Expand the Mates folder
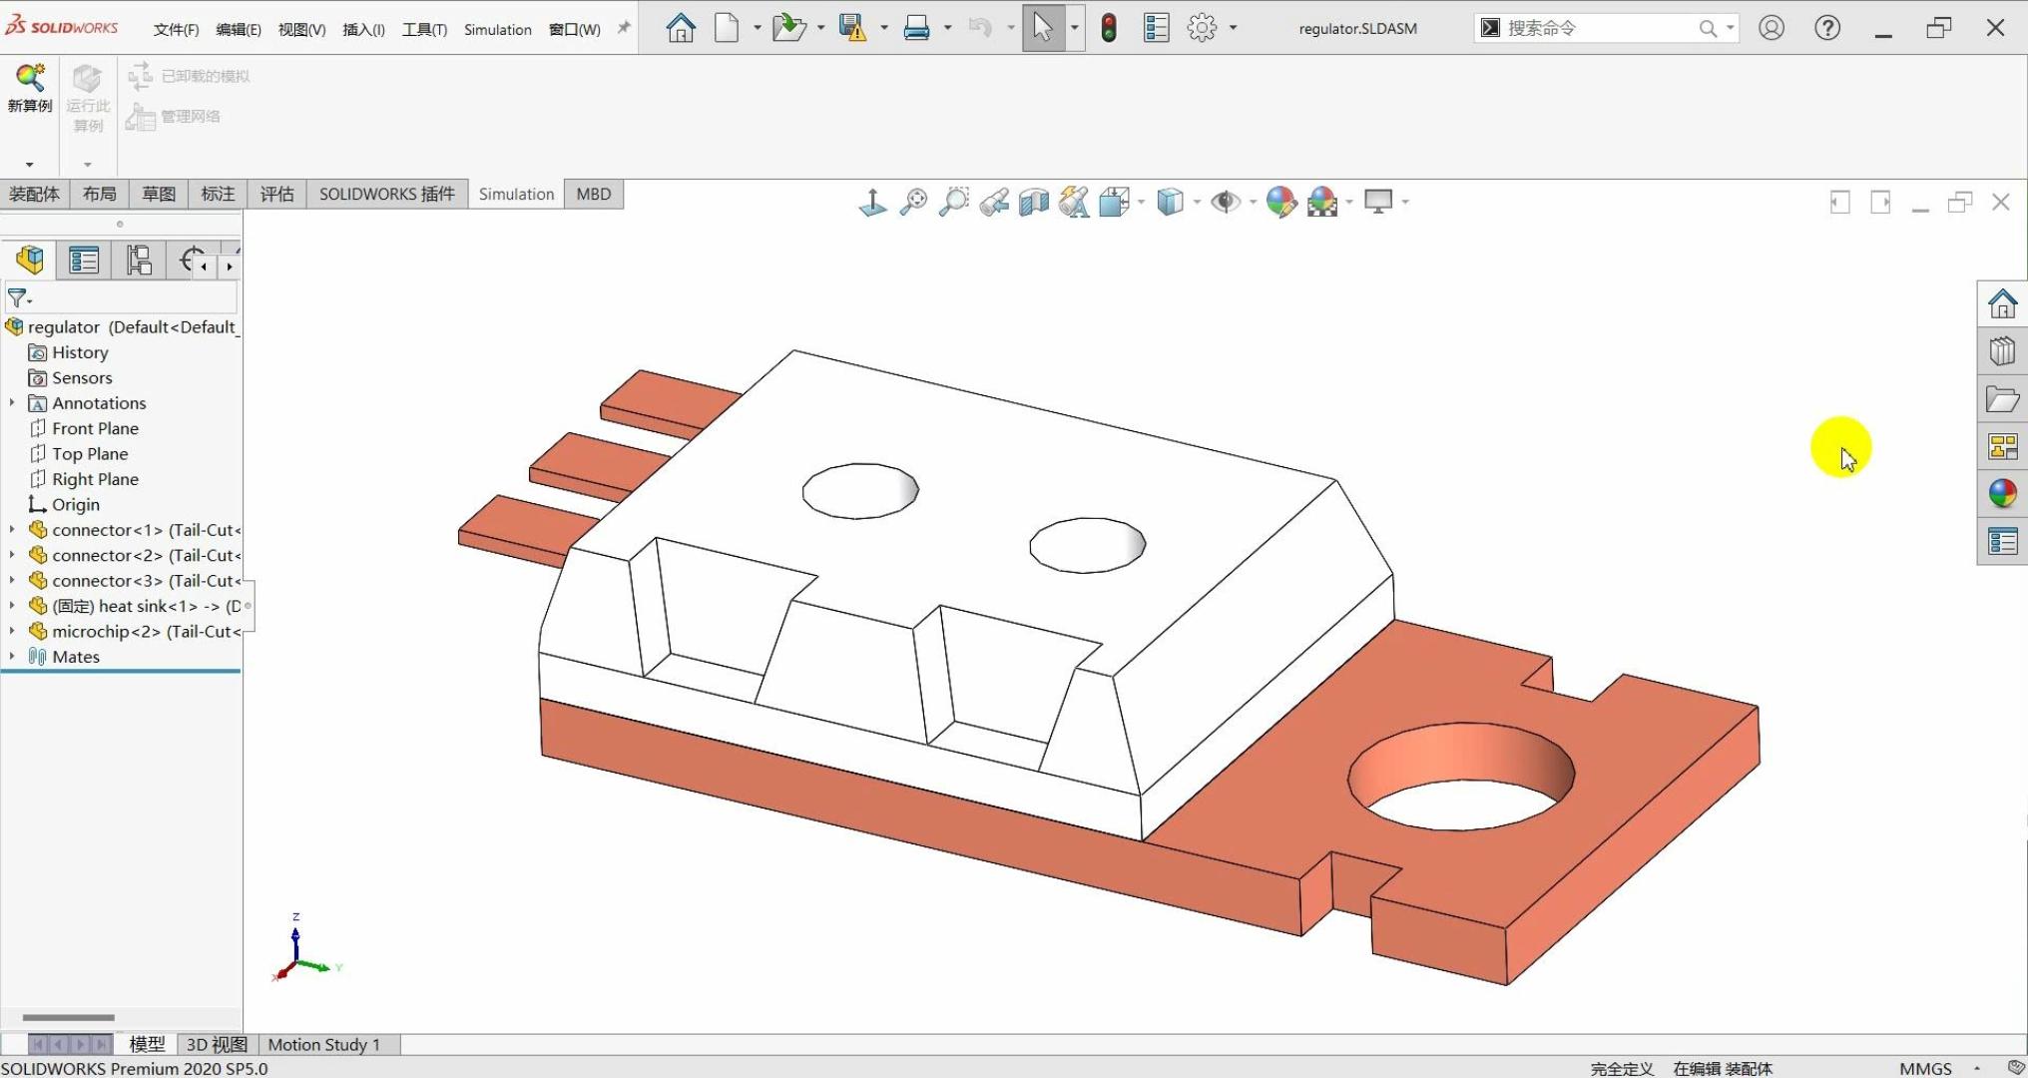This screenshot has height=1078, width=2028. click(x=12, y=657)
